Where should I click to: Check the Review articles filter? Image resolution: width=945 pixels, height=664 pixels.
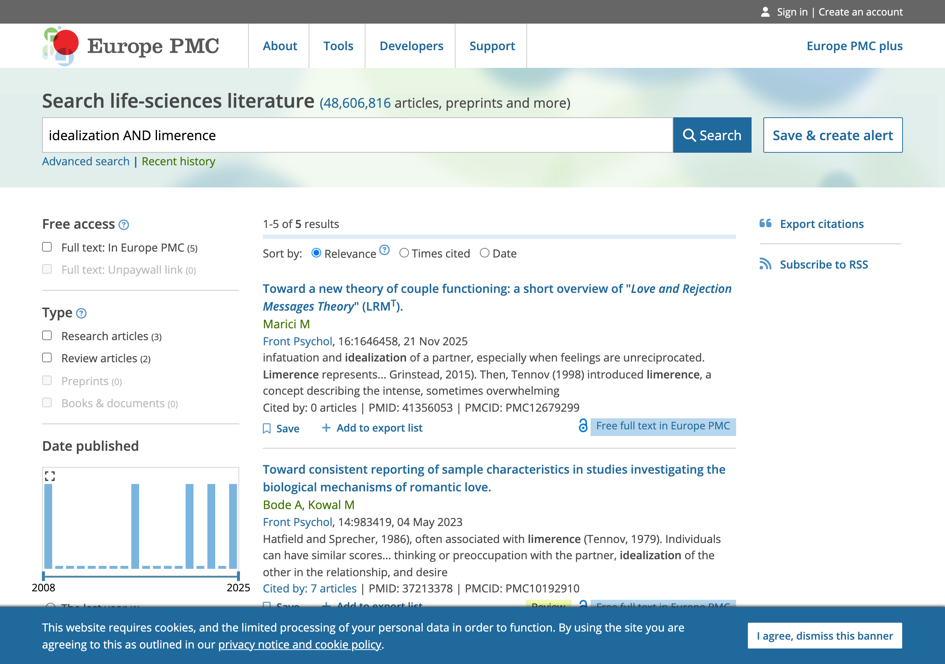(x=47, y=357)
